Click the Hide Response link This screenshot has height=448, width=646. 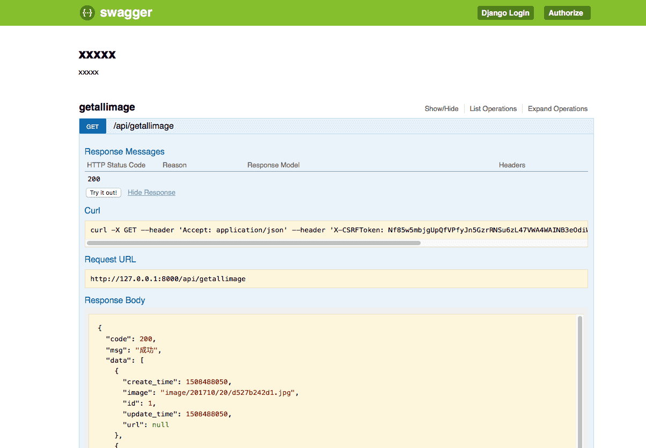point(151,193)
